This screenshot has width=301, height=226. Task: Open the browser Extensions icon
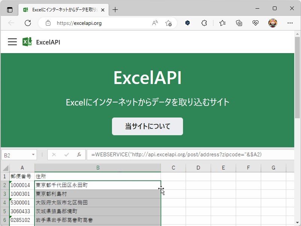pos(204,23)
